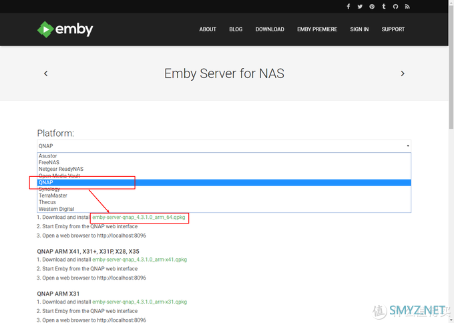This screenshot has width=454, height=323.
Task: Open the BLOG menu item
Action: point(236,29)
